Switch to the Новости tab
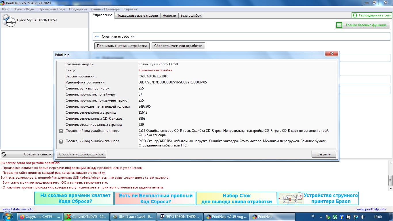 pyautogui.click(x=169, y=16)
